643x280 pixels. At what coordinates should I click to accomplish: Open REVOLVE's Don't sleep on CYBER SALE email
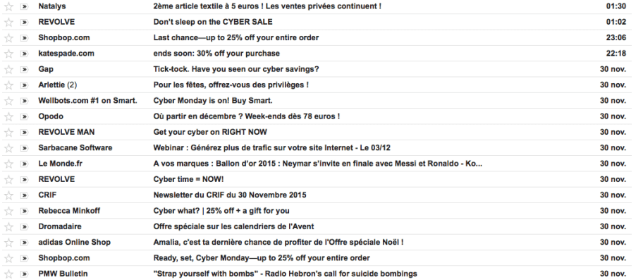pyautogui.click(x=317, y=22)
